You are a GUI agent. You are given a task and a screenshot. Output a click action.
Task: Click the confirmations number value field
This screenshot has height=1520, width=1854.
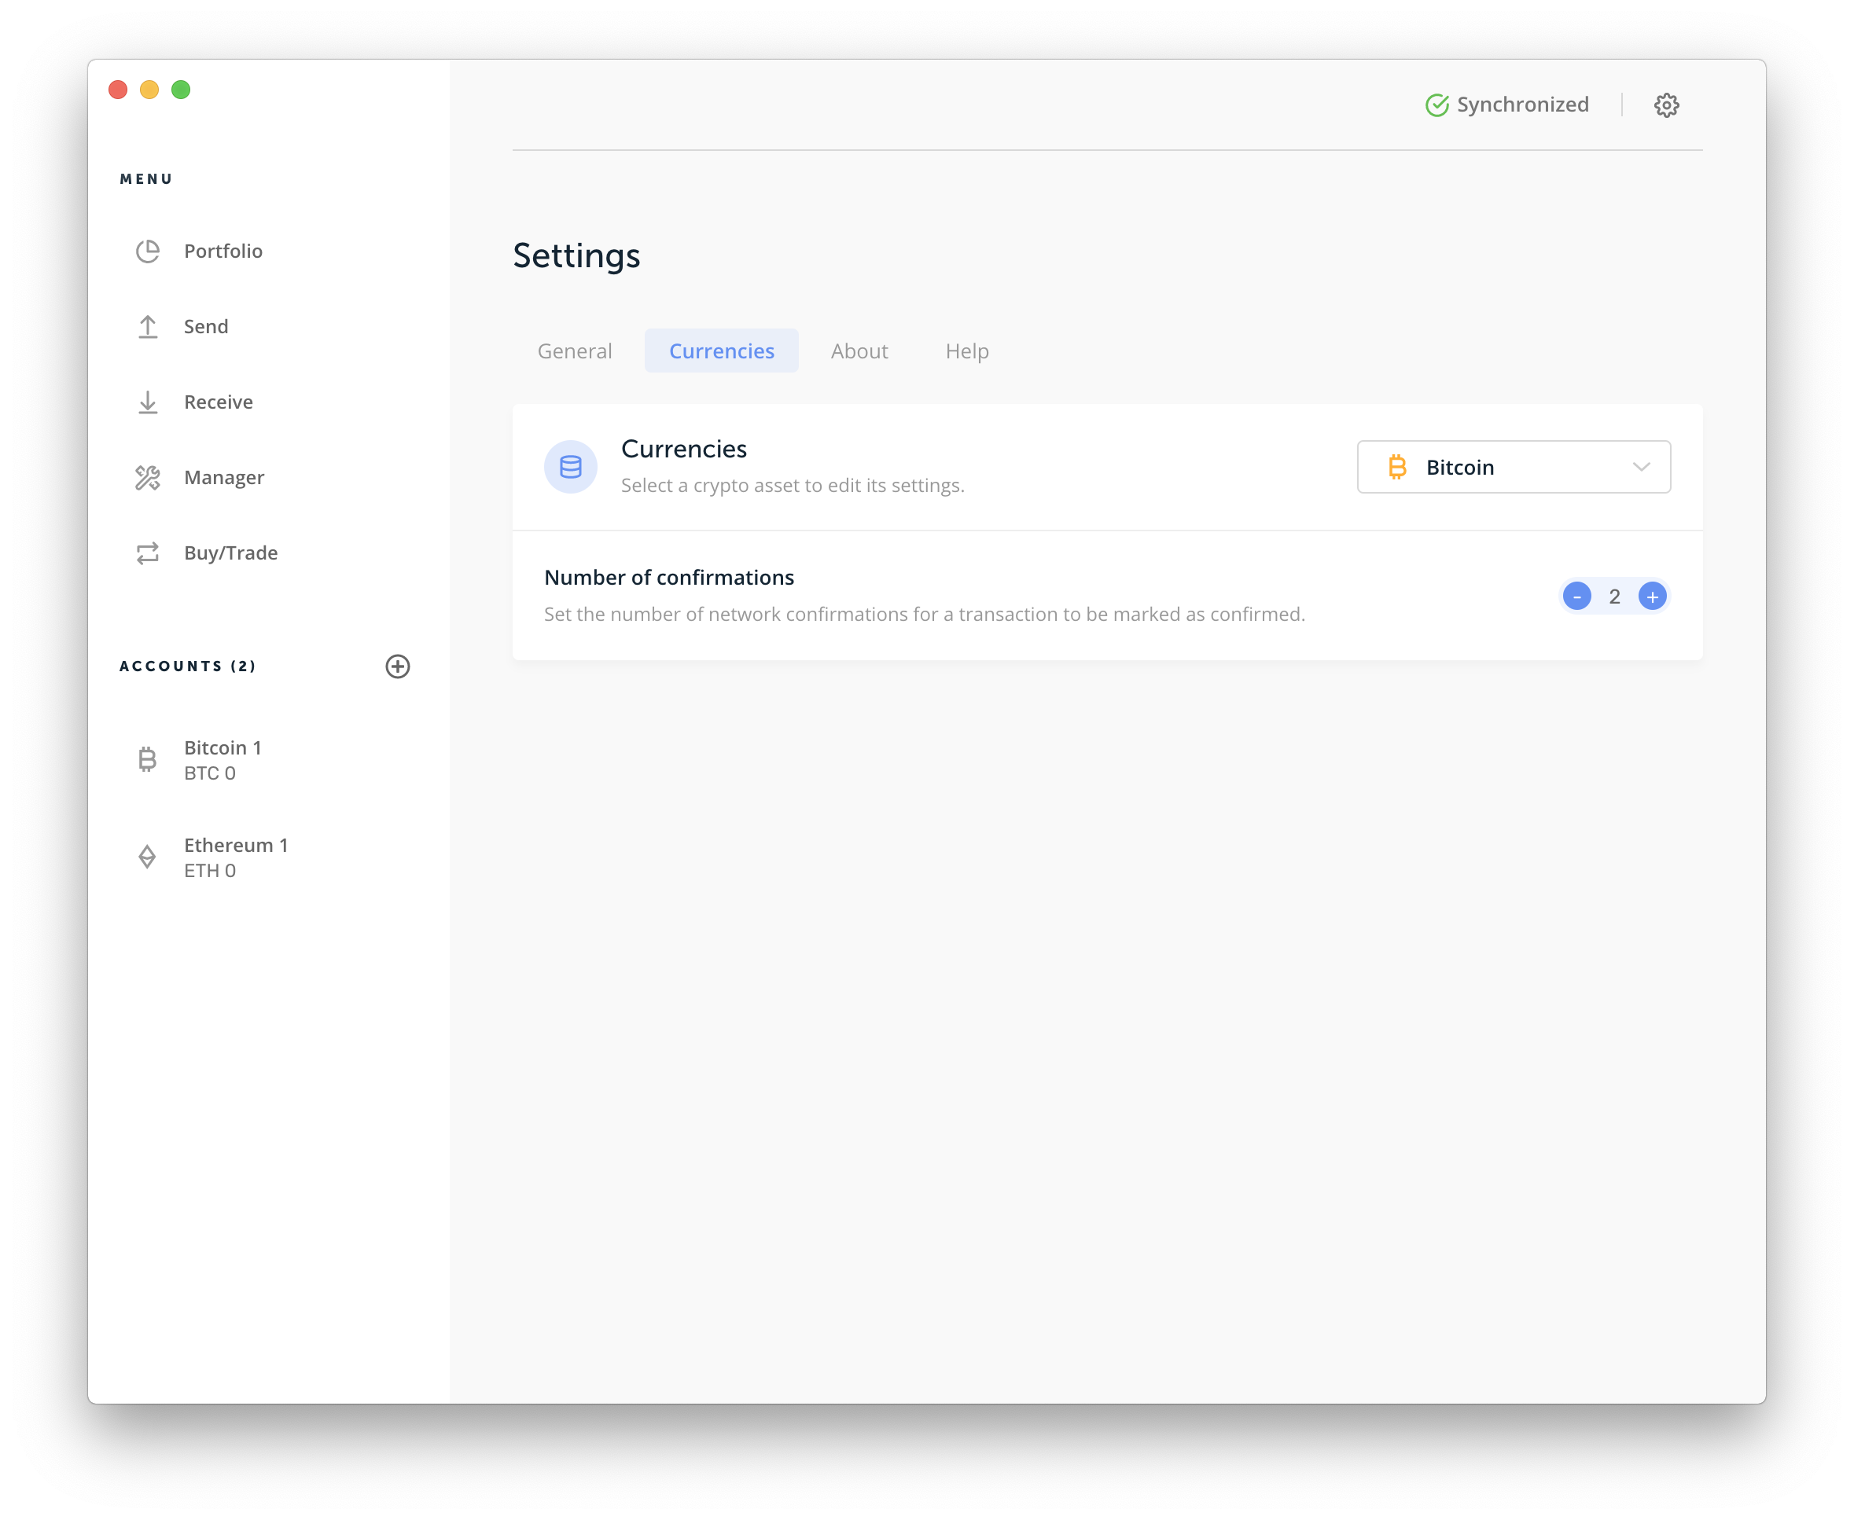1614,597
